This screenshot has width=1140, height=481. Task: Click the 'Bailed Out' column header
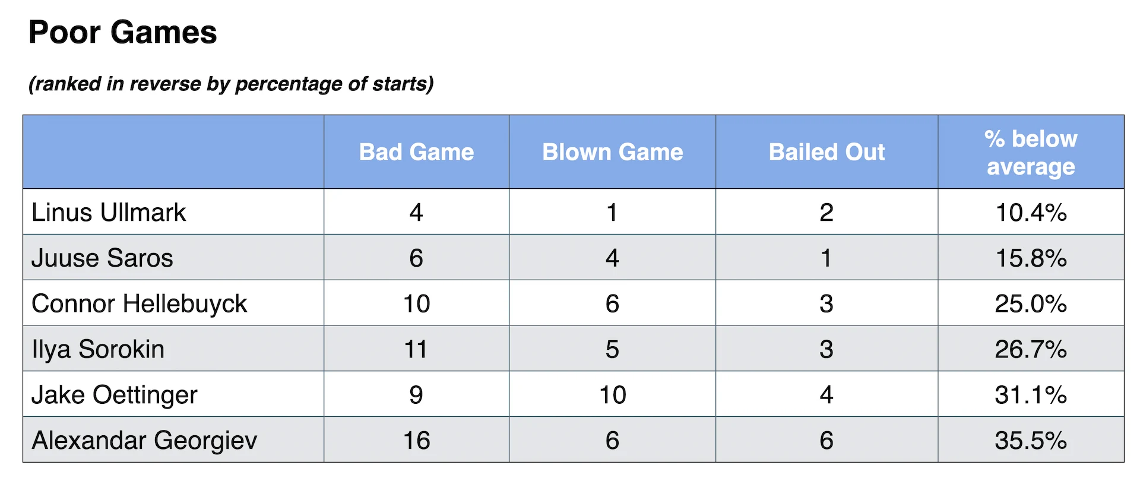click(x=826, y=152)
